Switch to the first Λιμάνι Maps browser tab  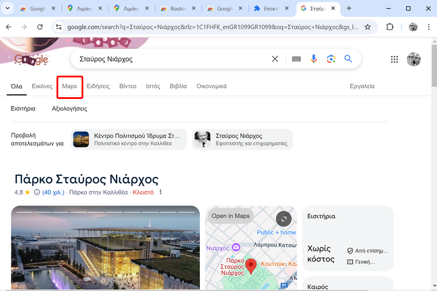point(84,8)
